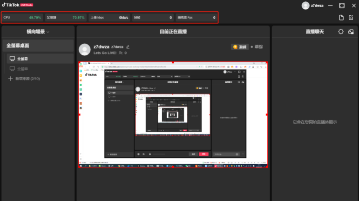359x201 pixels.
Task: Click the upload kbps stat
Action: coord(109,18)
